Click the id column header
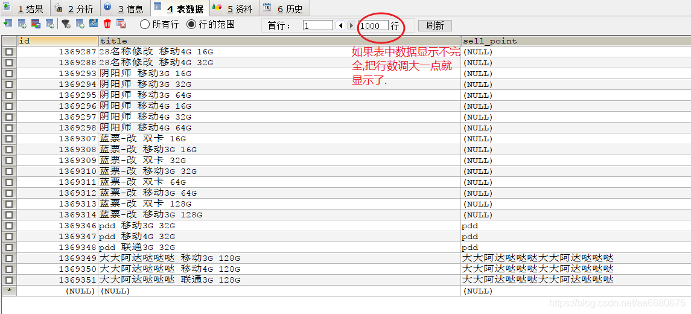Viewport: 691px width, 314px height. 57,41
